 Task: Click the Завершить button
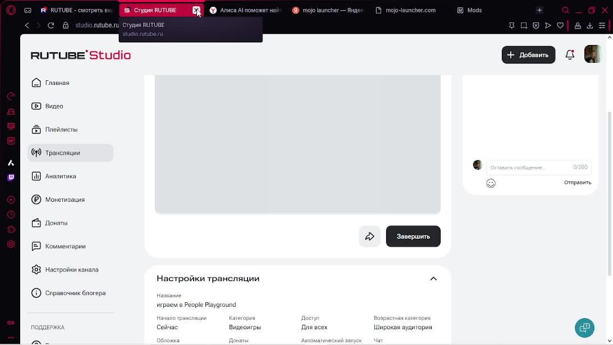click(413, 236)
